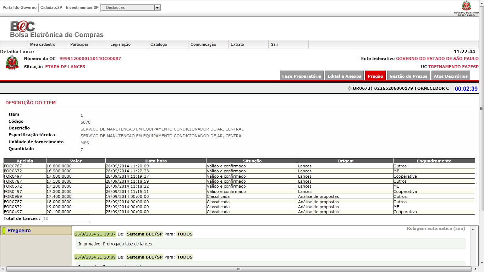Click the Pregoeiro chat panel header
This screenshot has width=484, height=272.
(36, 231)
